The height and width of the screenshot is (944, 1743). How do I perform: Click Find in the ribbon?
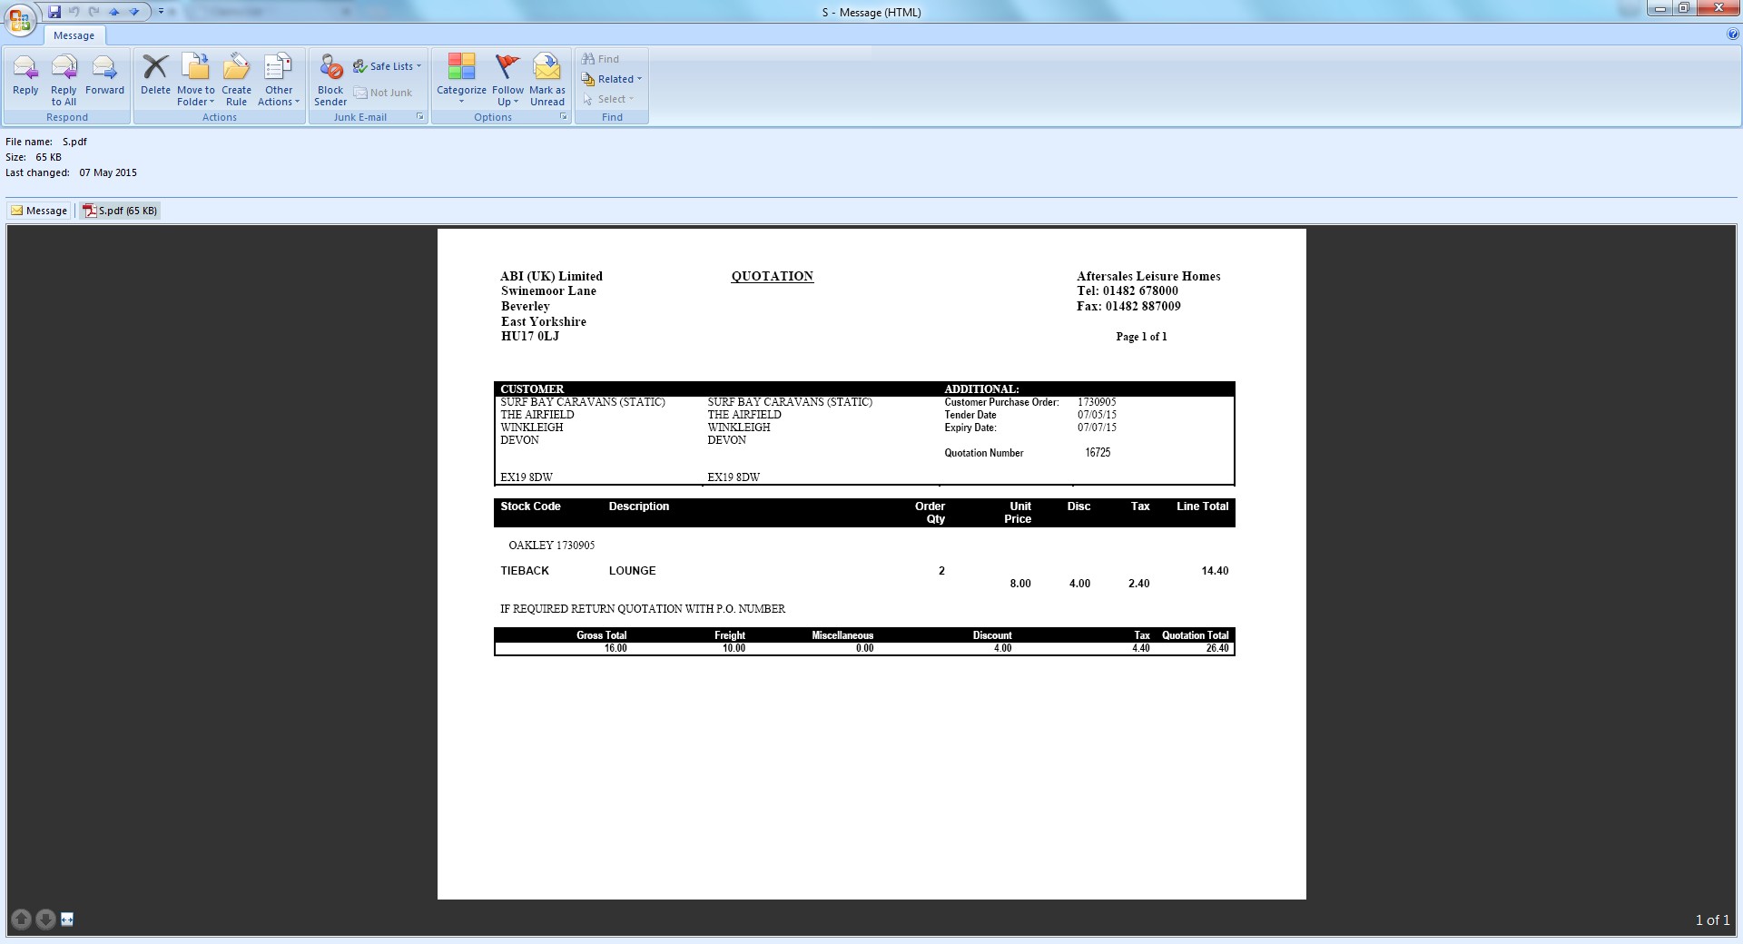tap(601, 59)
